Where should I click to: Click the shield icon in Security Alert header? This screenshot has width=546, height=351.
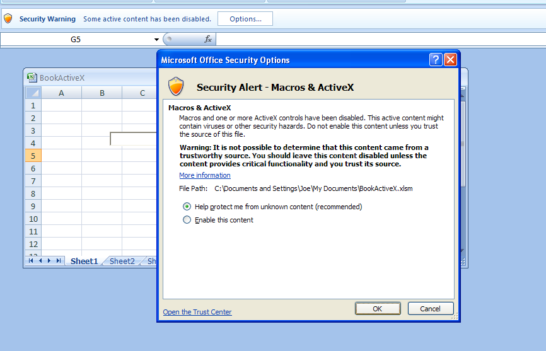click(176, 86)
